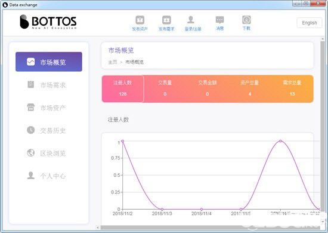Click the chart data point above 2018/11/4
The height and width of the screenshot is (233, 328).
pos(202,209)
